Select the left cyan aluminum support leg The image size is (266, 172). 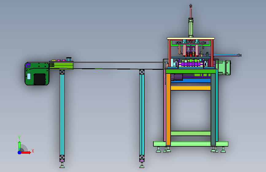pos(62,114)
